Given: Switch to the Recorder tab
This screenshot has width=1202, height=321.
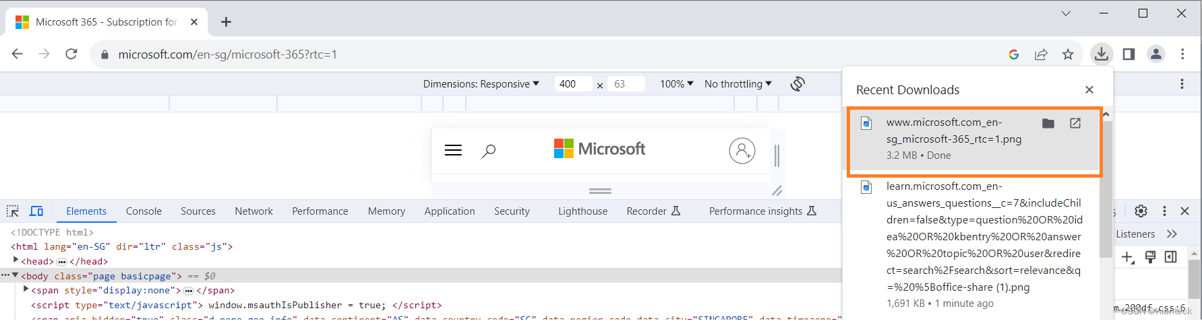Looking at the screenshot, I should (x=653, y=211).
